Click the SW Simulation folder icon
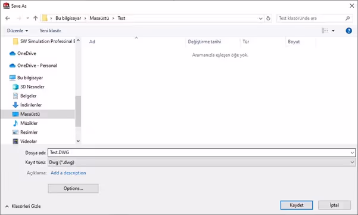358x215 pixels. pos(15,41)
